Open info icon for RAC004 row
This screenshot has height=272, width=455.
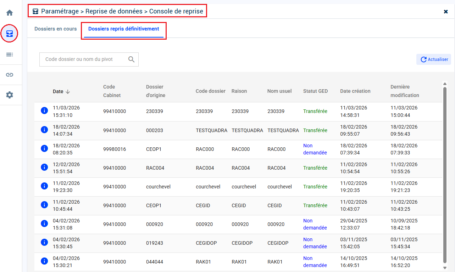pos(44,167)
